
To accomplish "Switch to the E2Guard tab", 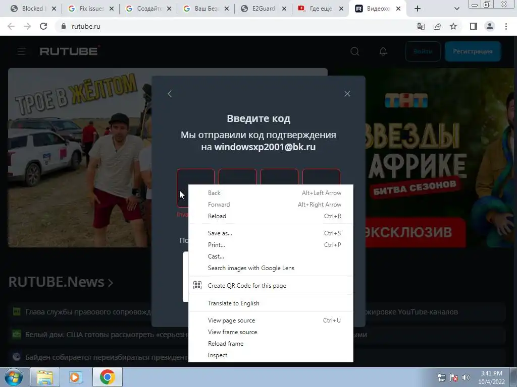I will click(259, 9).
